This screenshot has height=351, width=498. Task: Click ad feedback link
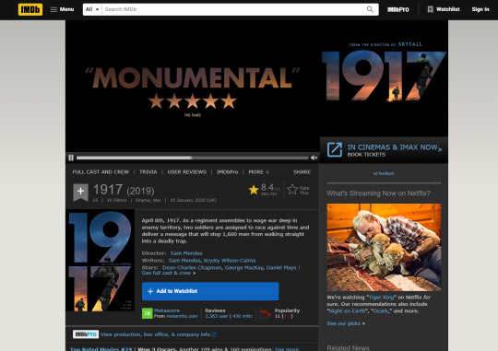pos(384,173)
